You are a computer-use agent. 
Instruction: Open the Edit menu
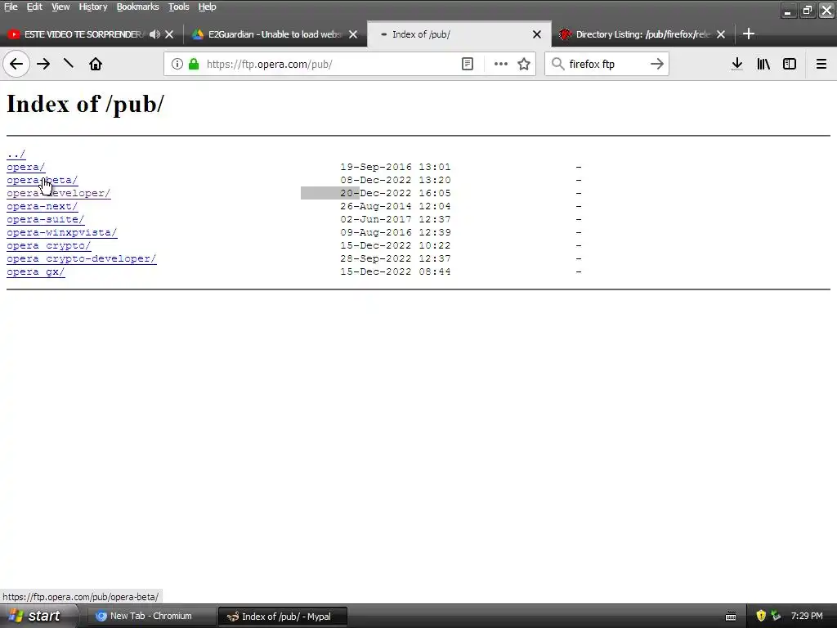pos(34,7)
